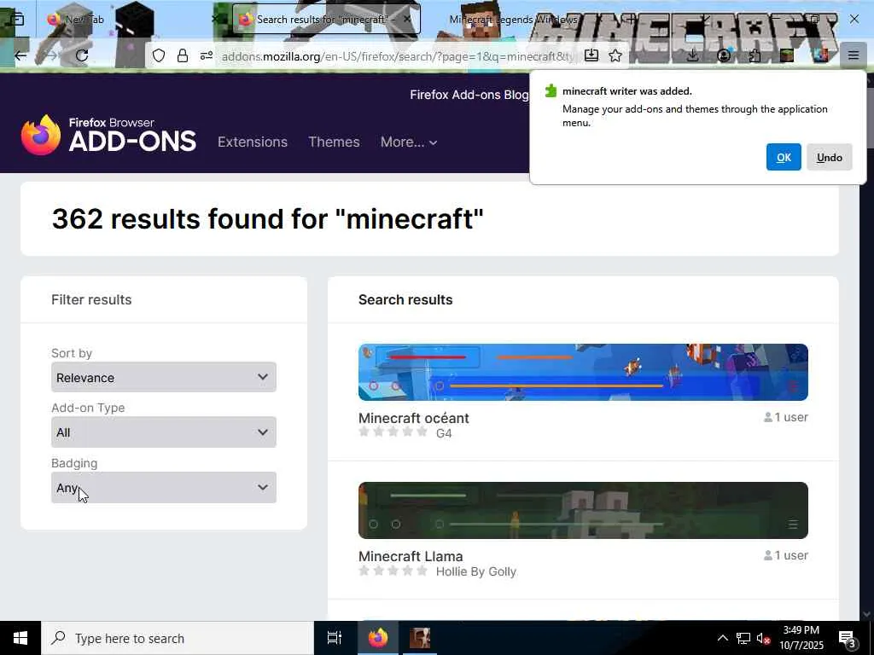
Task: Select the Search results for minecraft tab
Action: 325,20
